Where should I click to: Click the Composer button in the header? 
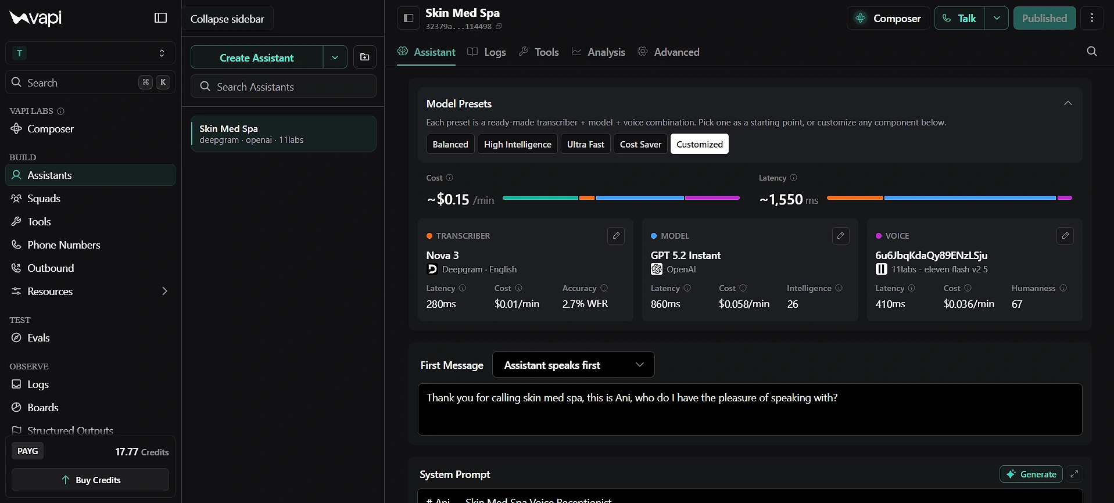[x=888, y=18]
